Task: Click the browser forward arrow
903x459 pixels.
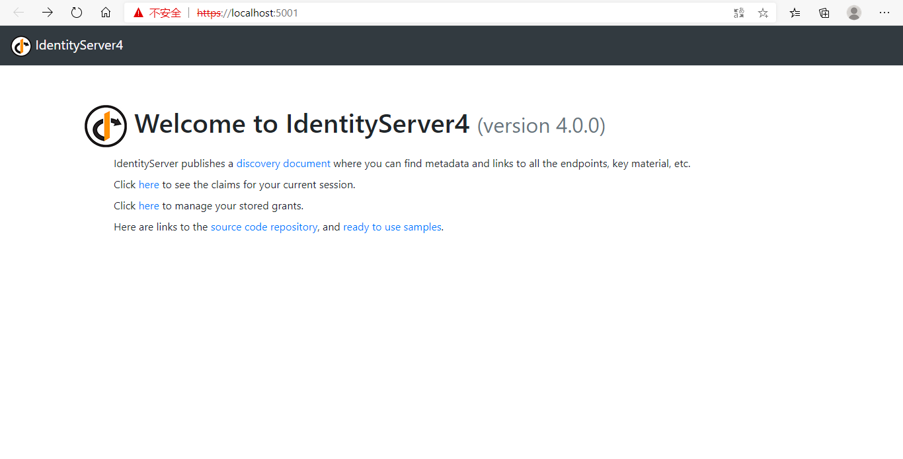Action: pos(48,13)
